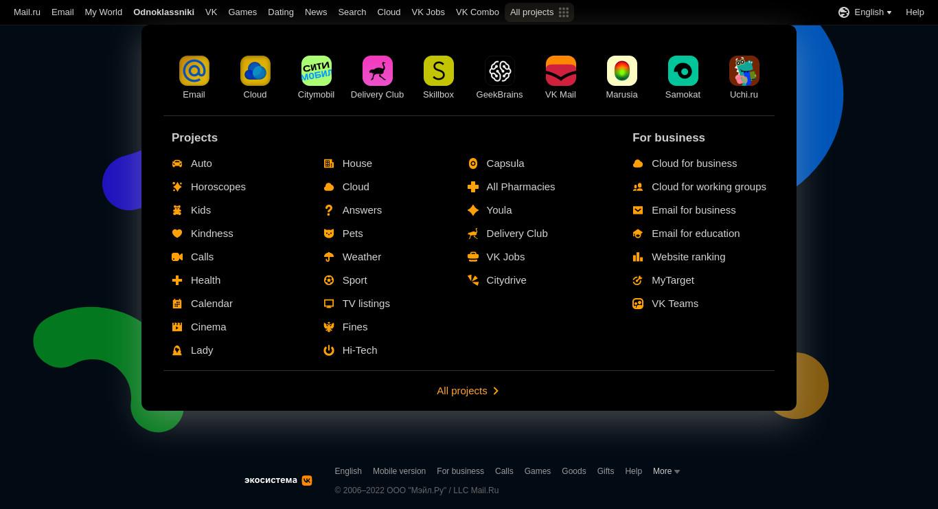
Task: Open the VK Mail app icon
Action: coord(561,71)
